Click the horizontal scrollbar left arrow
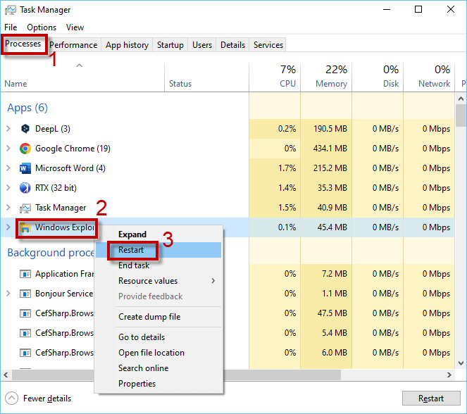This screenshot has width=467, height=414. point(6,375)
